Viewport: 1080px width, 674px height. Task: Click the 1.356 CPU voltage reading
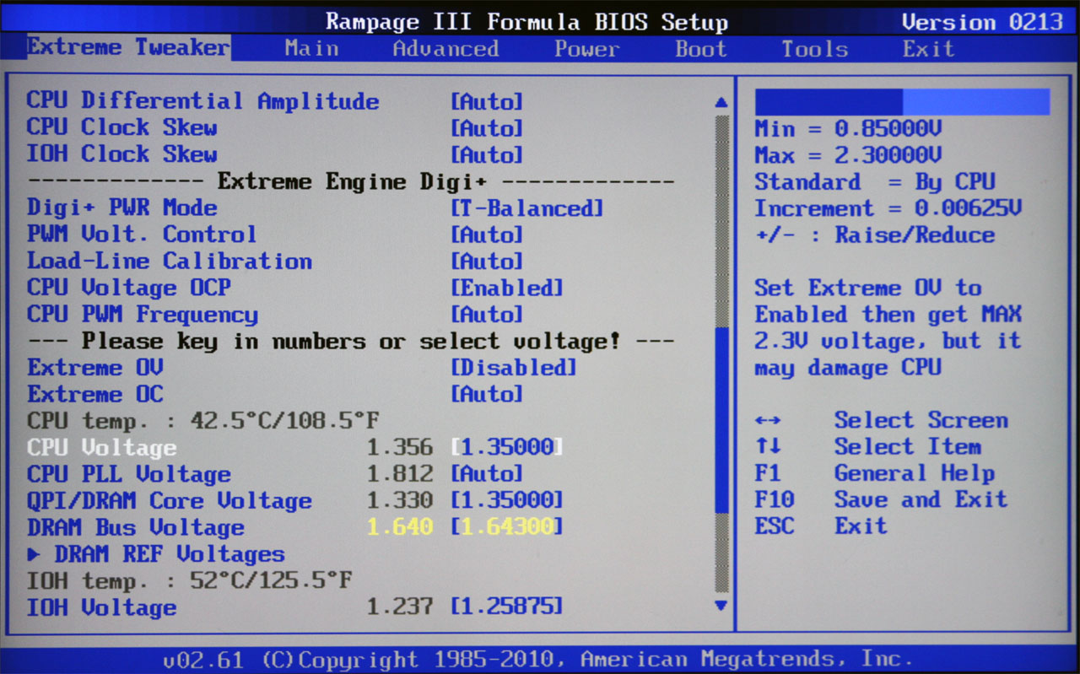pyautogui.click(x=400, y=447)
